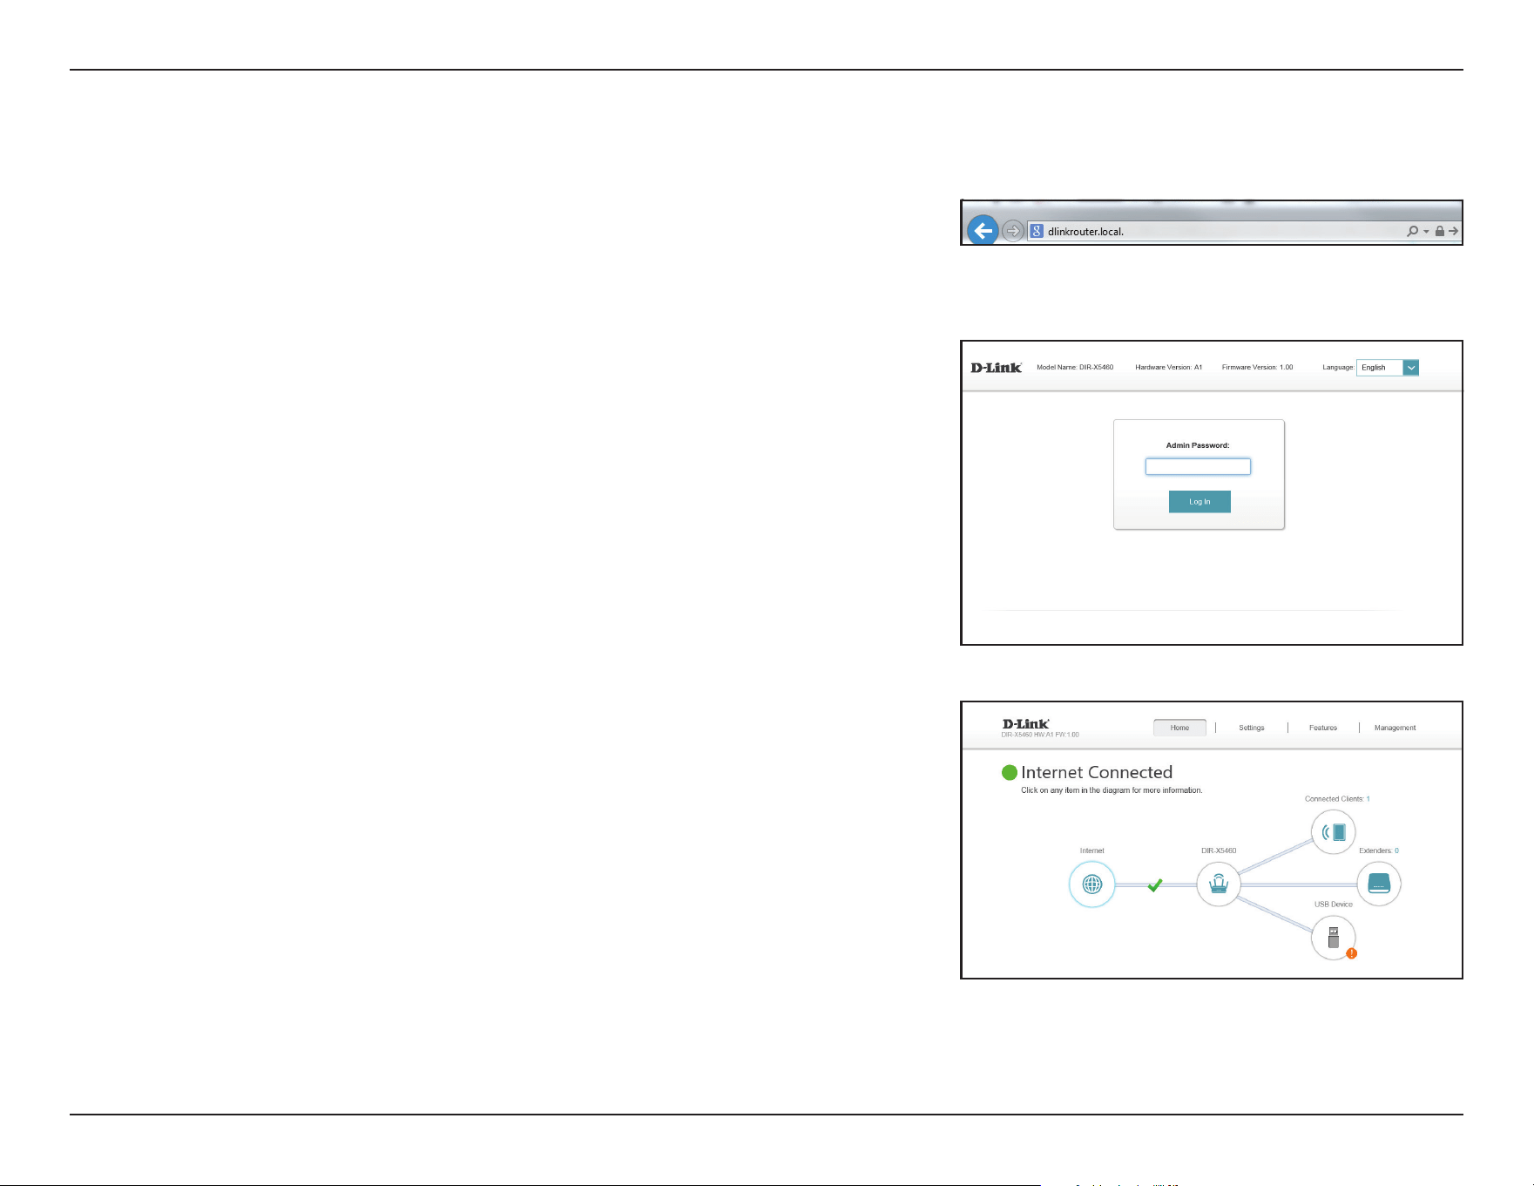Click the Internet globe icon in diagram

click(x=1091, y=884)
